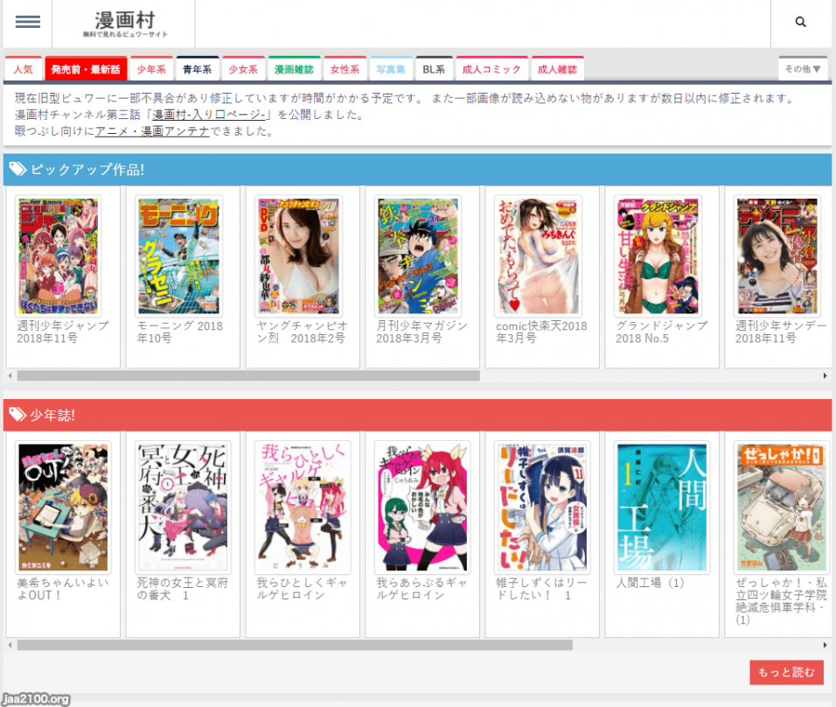This screenshot has height=707, width=836.
Task: Click the title 死神の女王と冥府の番犬 1
Action: (x=183, y=589)
